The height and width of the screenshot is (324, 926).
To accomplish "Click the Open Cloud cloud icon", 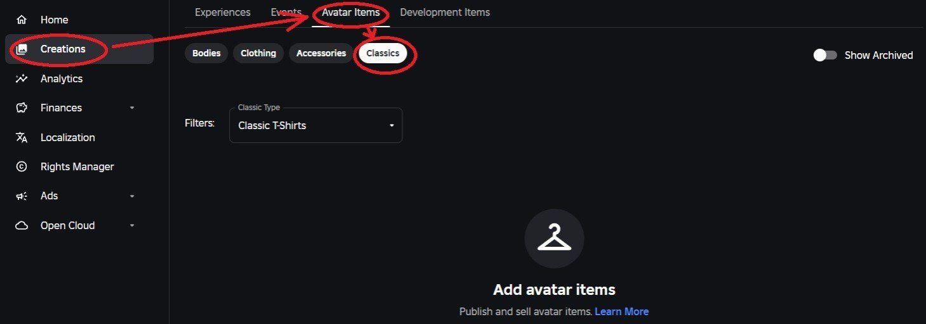I will pos(22,226).
